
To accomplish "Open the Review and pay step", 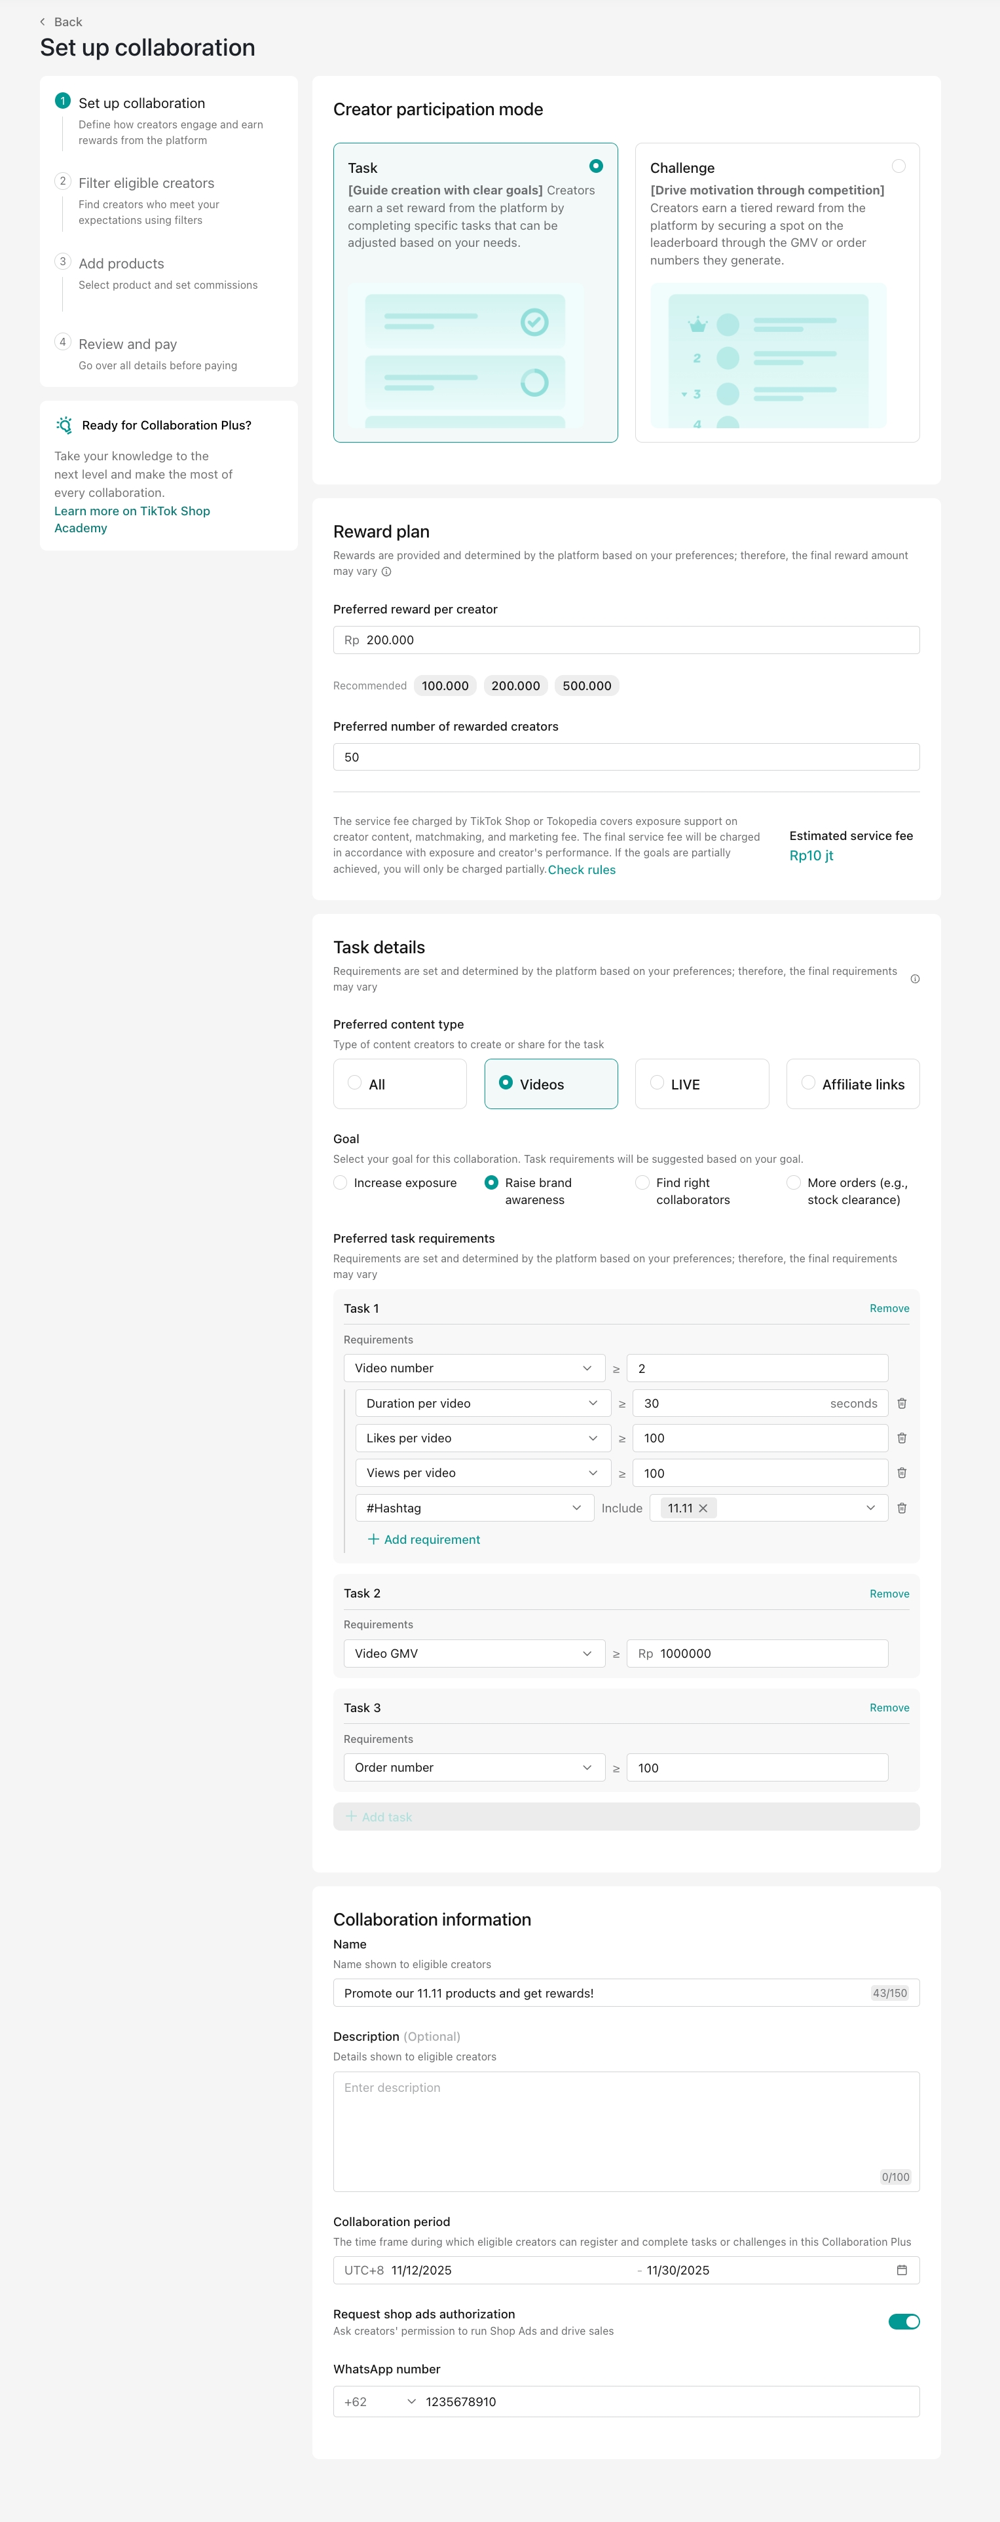I will point(127,344).
